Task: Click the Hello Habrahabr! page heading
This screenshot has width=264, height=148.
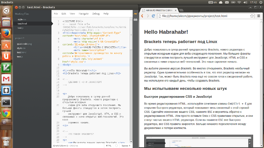Action: pyautogui.click(x=166, y=32)
